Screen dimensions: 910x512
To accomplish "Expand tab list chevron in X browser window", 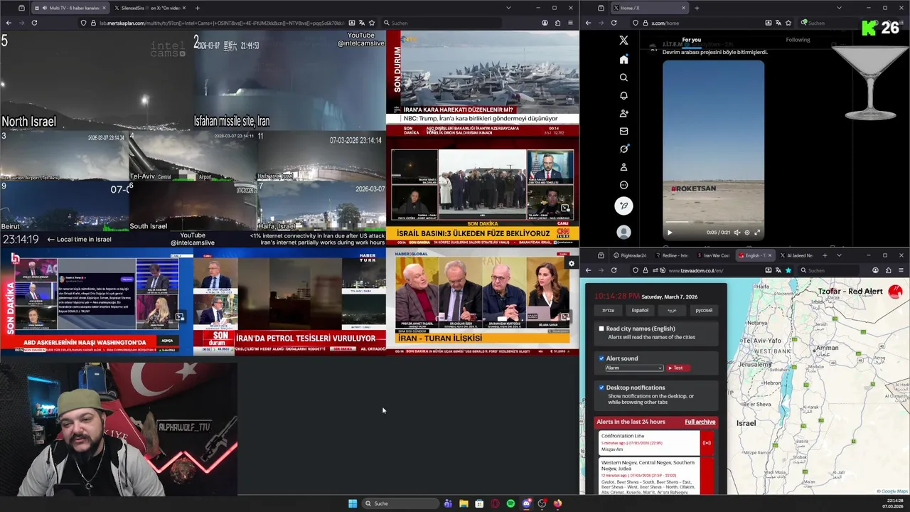I will [x=839, y=8].
